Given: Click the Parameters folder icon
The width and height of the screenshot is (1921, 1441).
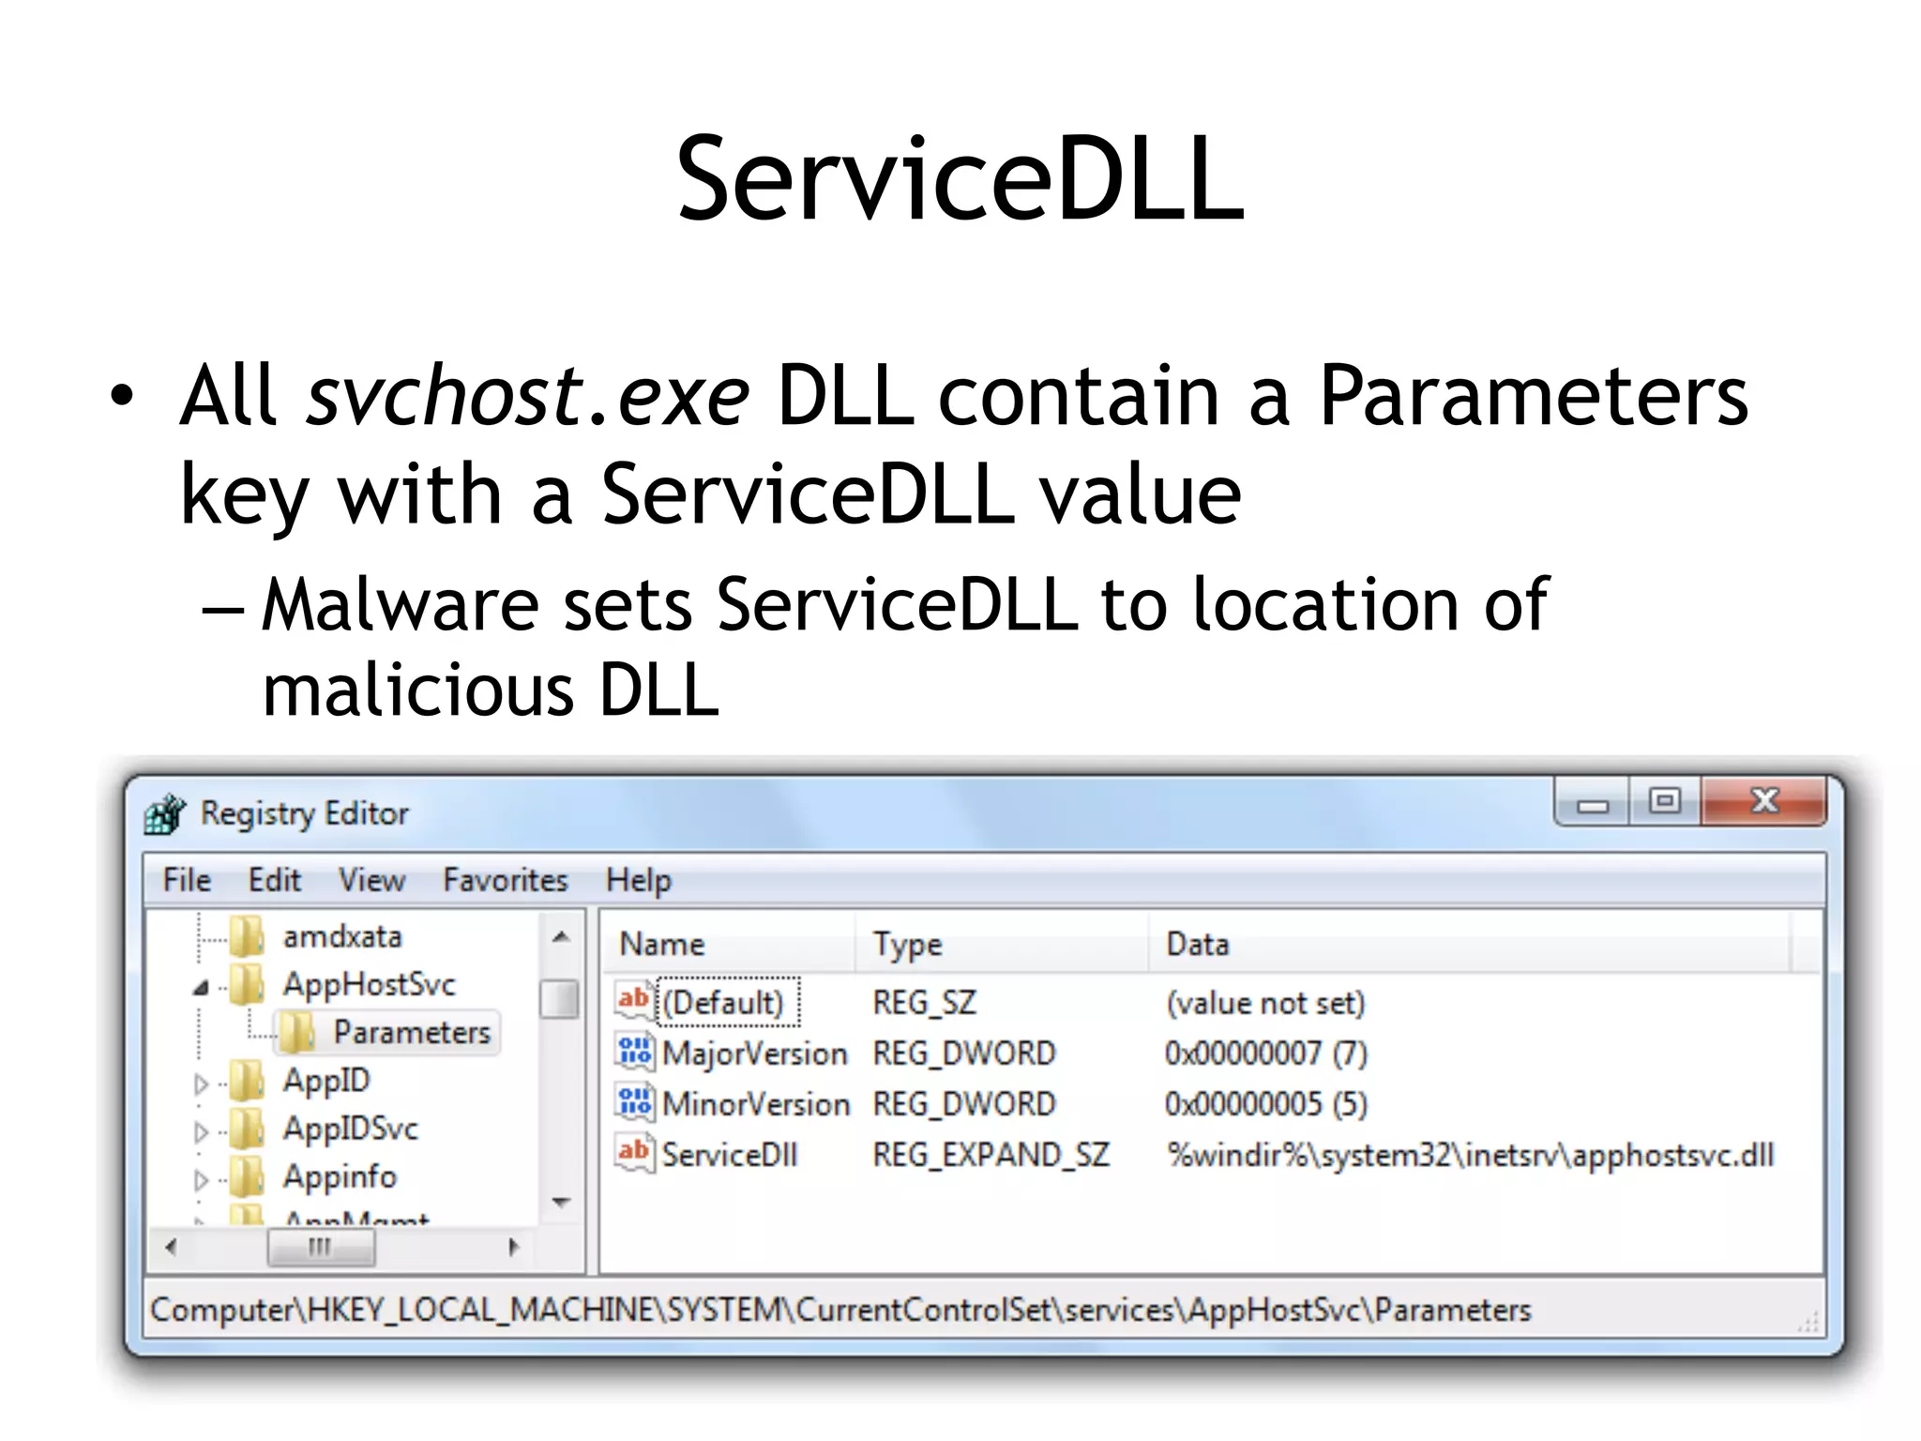Looking at the screenshot, I should [298, 1033].
